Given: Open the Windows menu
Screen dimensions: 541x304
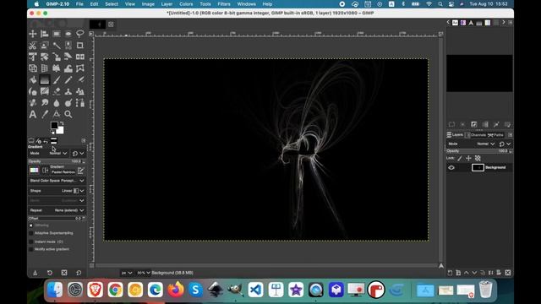Looking at the screenshot, I should click(246, 4).
